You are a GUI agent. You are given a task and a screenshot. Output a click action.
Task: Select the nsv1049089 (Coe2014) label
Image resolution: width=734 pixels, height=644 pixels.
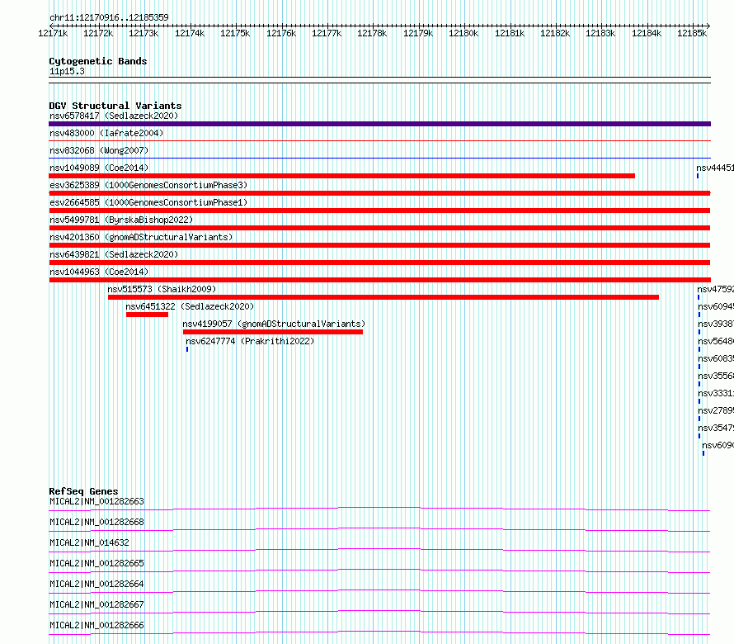(99, 168)
